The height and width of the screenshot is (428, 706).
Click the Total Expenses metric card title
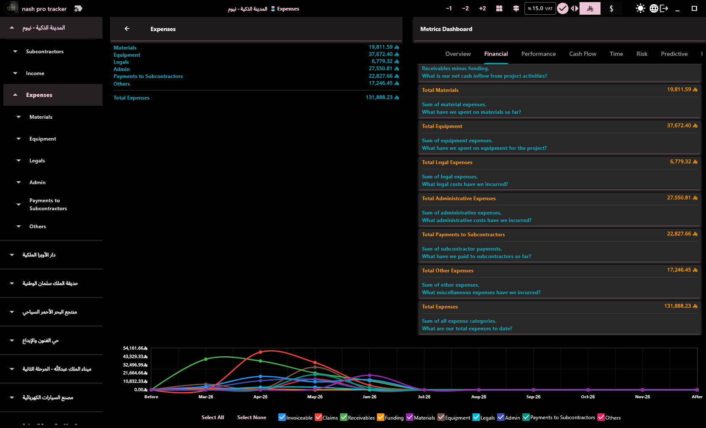tap(440, 307)
